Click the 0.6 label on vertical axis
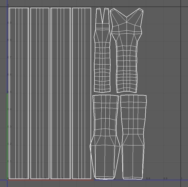The height and width of the screenshot is (187, 188). (10, 75)
